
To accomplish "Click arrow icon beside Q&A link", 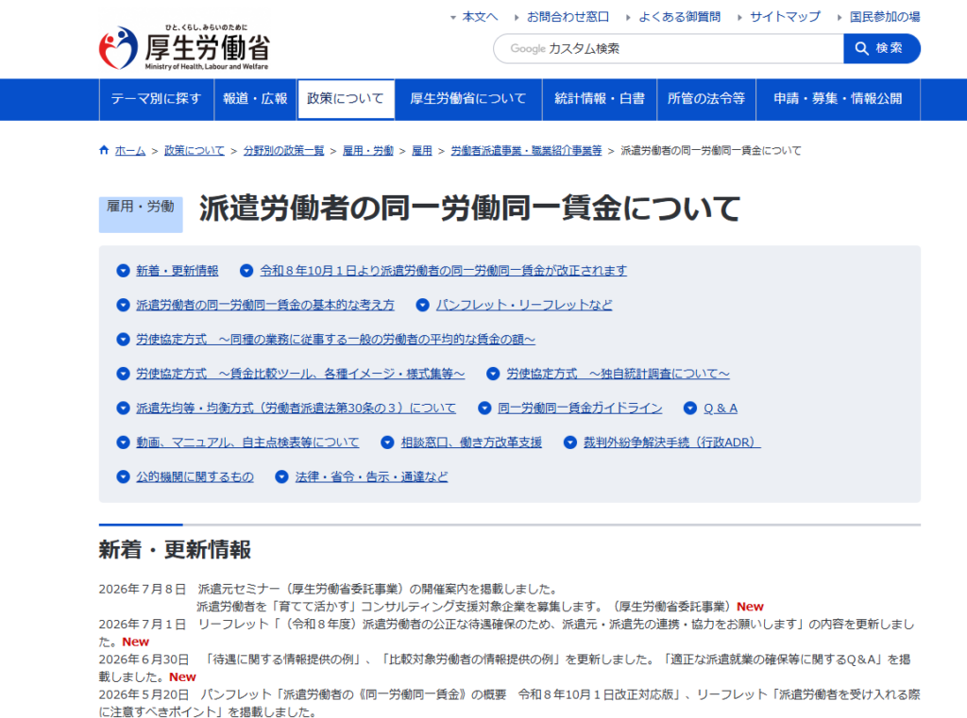I will coord(690,408).
